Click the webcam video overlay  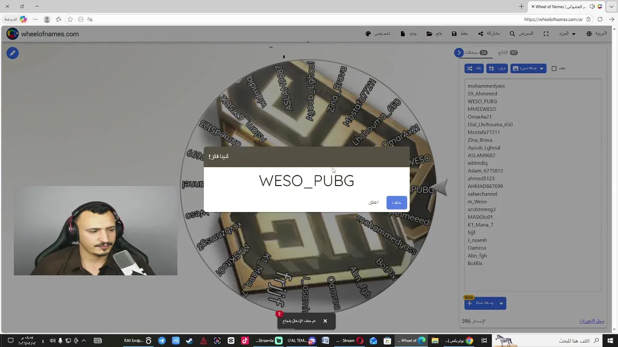(96, 231)
